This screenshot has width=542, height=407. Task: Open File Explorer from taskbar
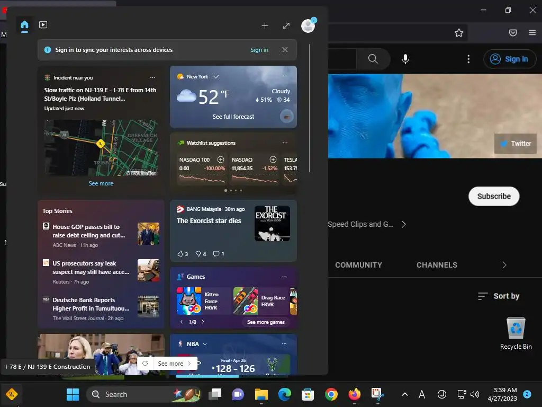coord(261,394)
